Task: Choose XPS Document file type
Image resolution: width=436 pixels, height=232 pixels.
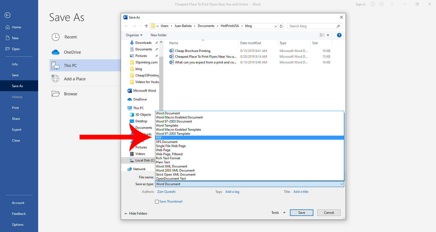Action: coord(250,142)
